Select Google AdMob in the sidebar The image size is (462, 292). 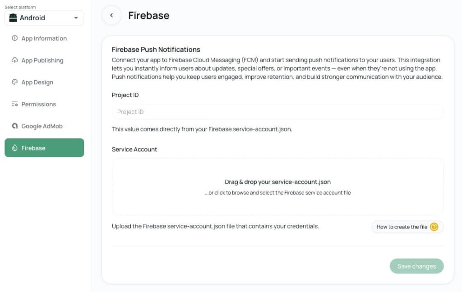42,126
